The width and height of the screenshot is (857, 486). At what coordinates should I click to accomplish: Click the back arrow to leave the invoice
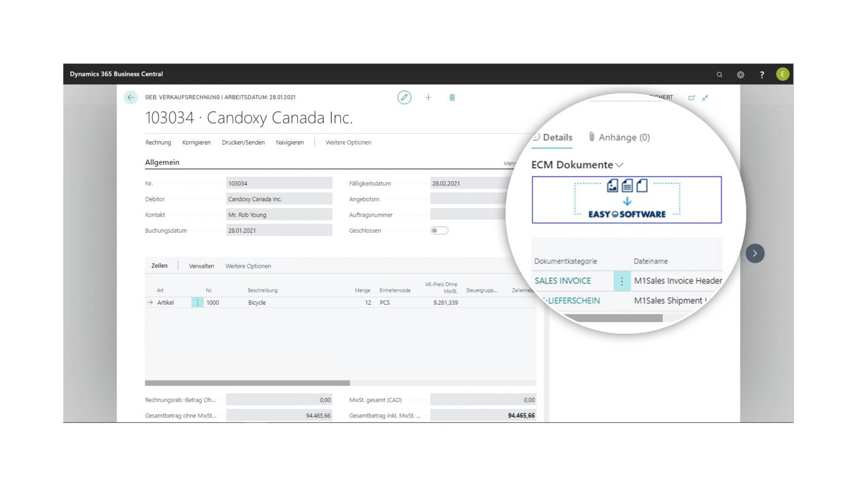tap(130, 97)
